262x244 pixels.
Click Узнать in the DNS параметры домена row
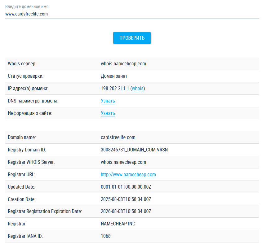[108, 101]
